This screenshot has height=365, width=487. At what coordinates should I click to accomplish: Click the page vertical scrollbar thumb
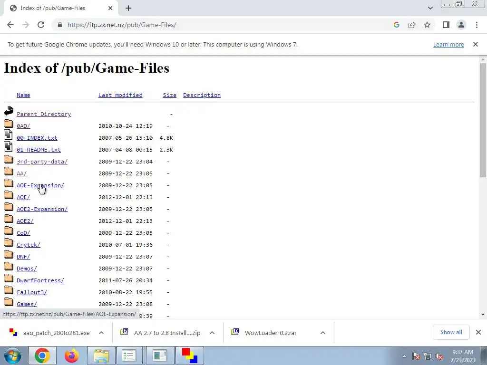483,120
